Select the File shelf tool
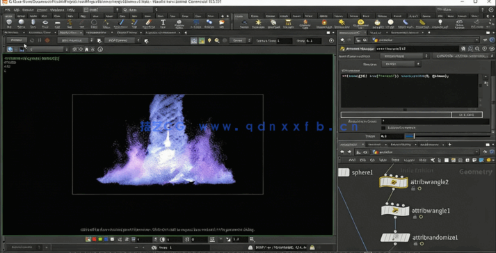496x253 pixels. pos(222,23)
